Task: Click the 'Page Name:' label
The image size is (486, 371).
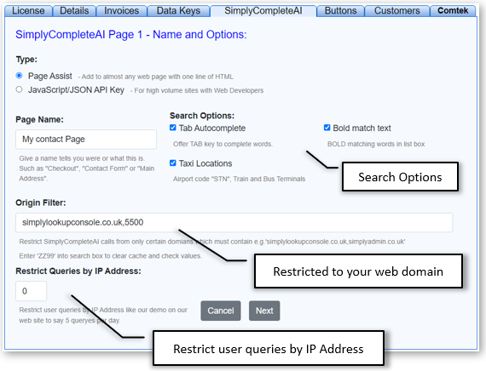Action: [x=39, y=120]
